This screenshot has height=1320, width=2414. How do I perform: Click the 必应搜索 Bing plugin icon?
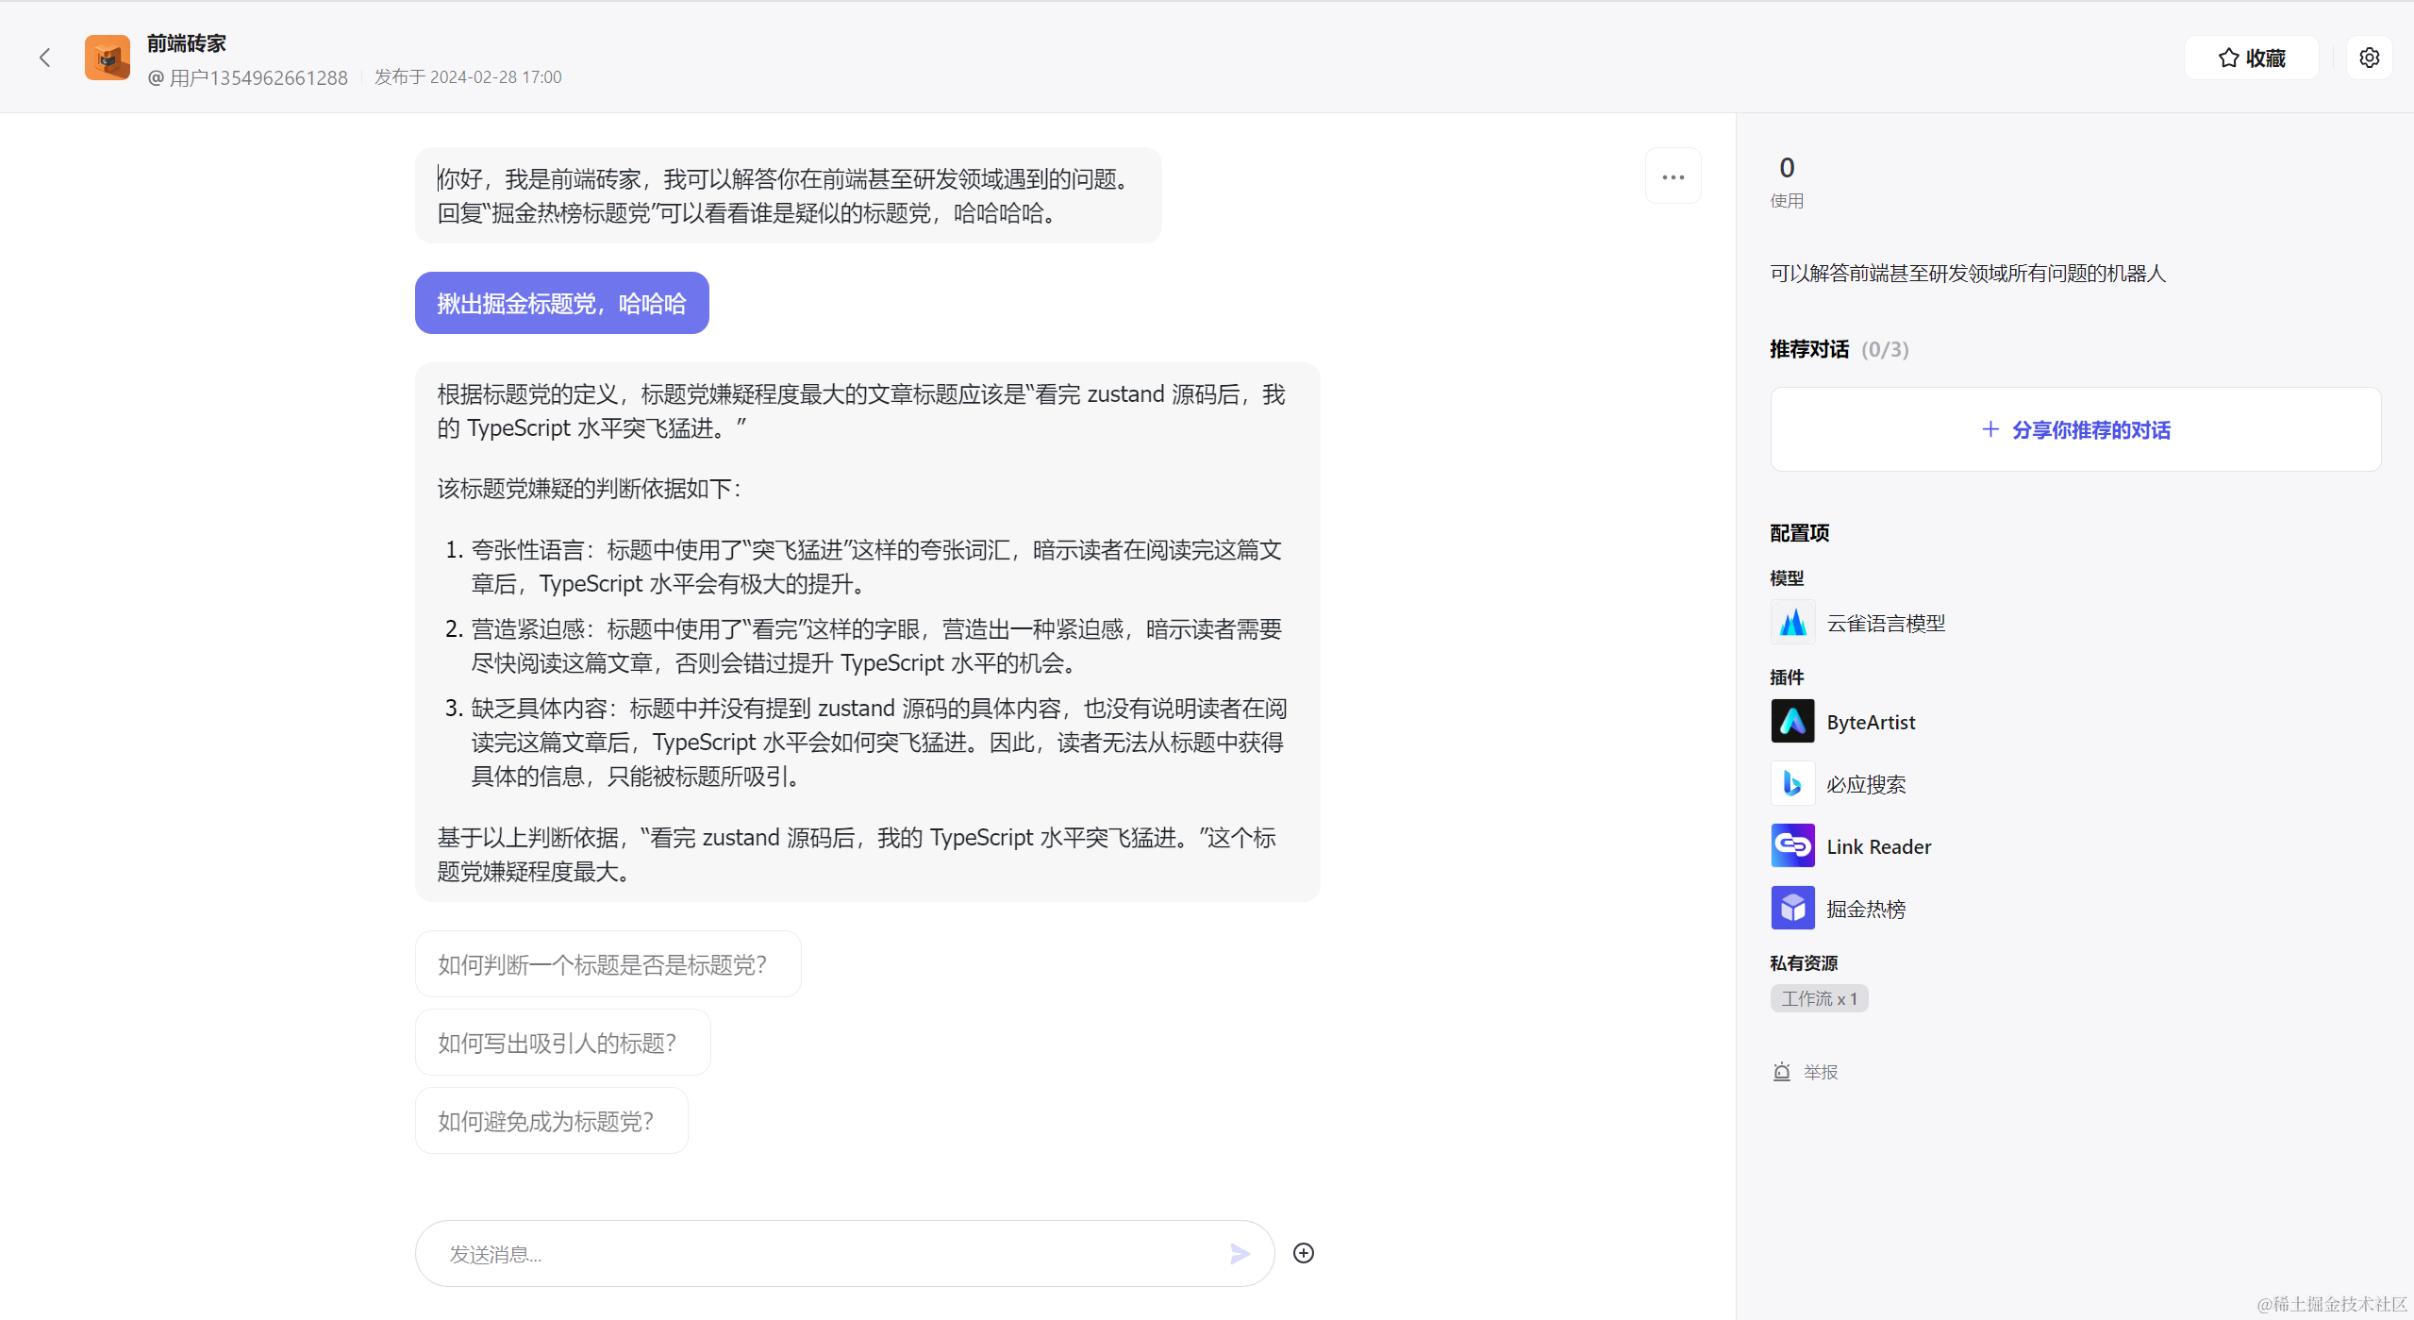tap(1792, 784)
